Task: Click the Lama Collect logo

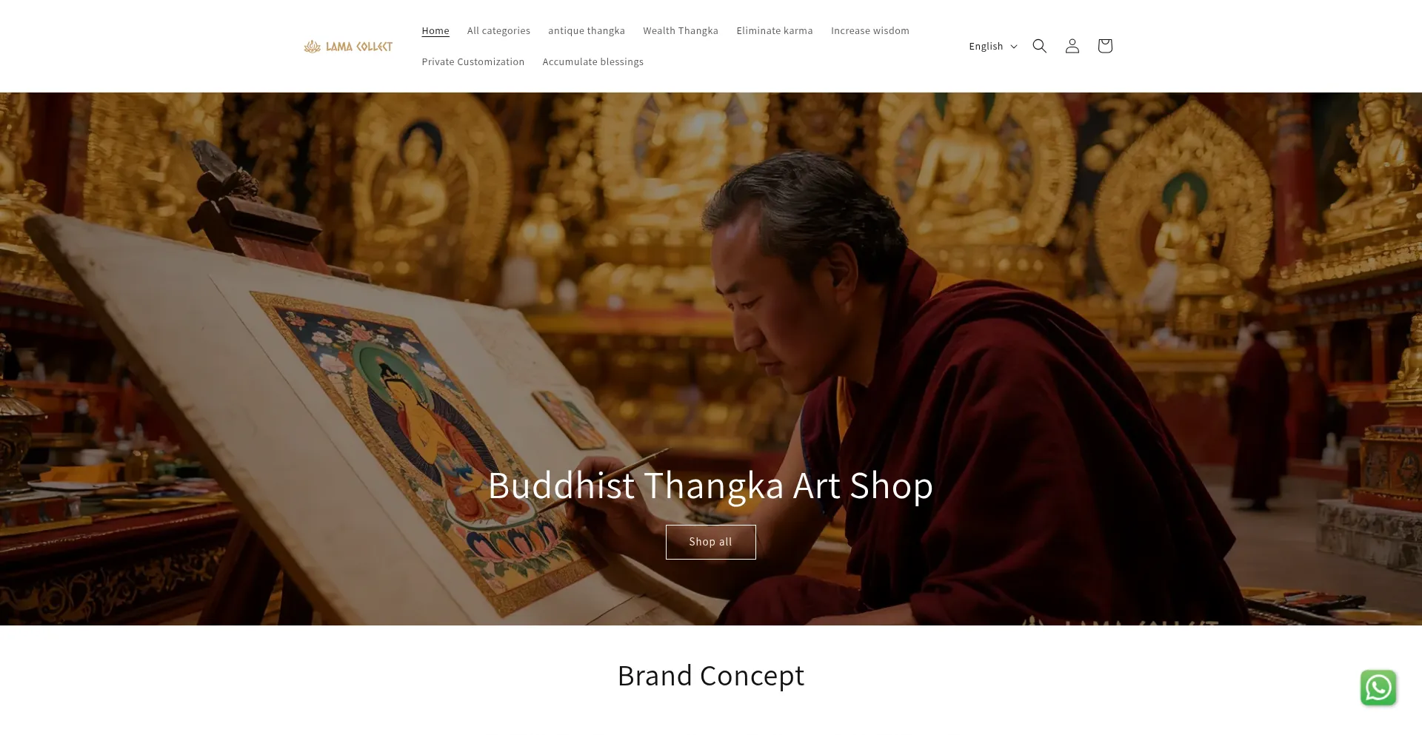Action: tap(348, 46)
